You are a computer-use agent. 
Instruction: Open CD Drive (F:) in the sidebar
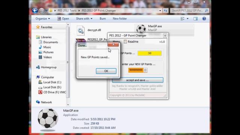(x=54, y=92)
